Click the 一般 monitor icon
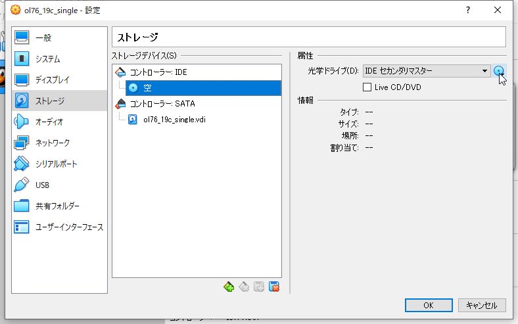The height and width of the screenshot is (324, 518). pos(22,37)
